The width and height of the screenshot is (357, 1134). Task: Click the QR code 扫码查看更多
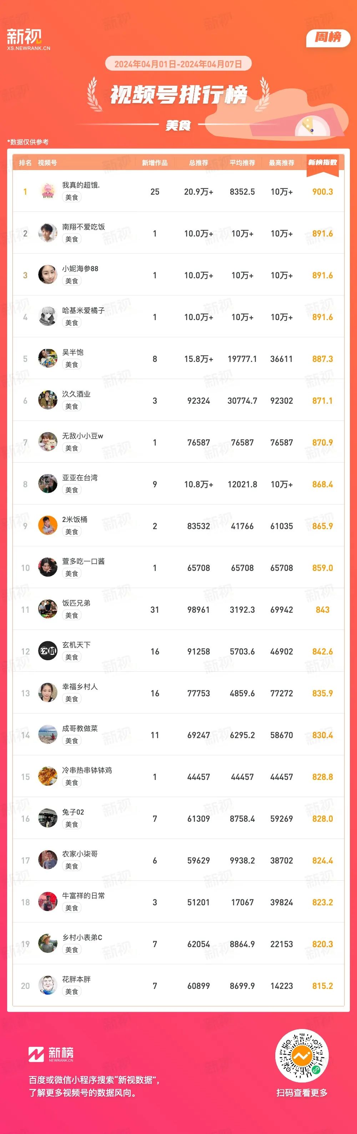tap(302, 1056)
